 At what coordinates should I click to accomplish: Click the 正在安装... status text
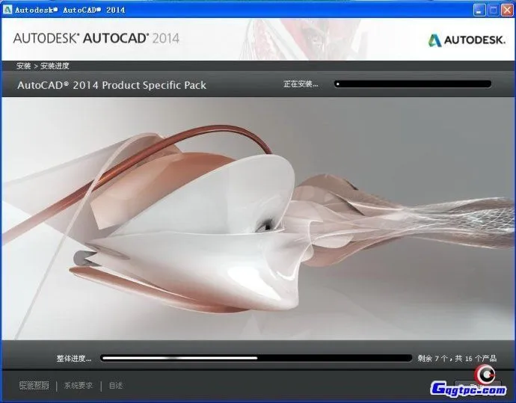tap(301, 84)
